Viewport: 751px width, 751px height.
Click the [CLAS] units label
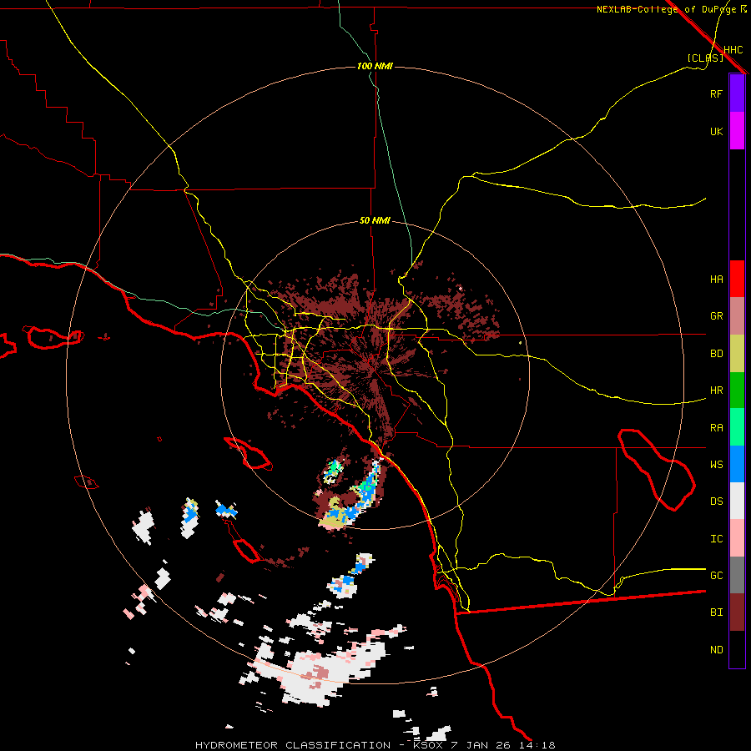(705, 58)
